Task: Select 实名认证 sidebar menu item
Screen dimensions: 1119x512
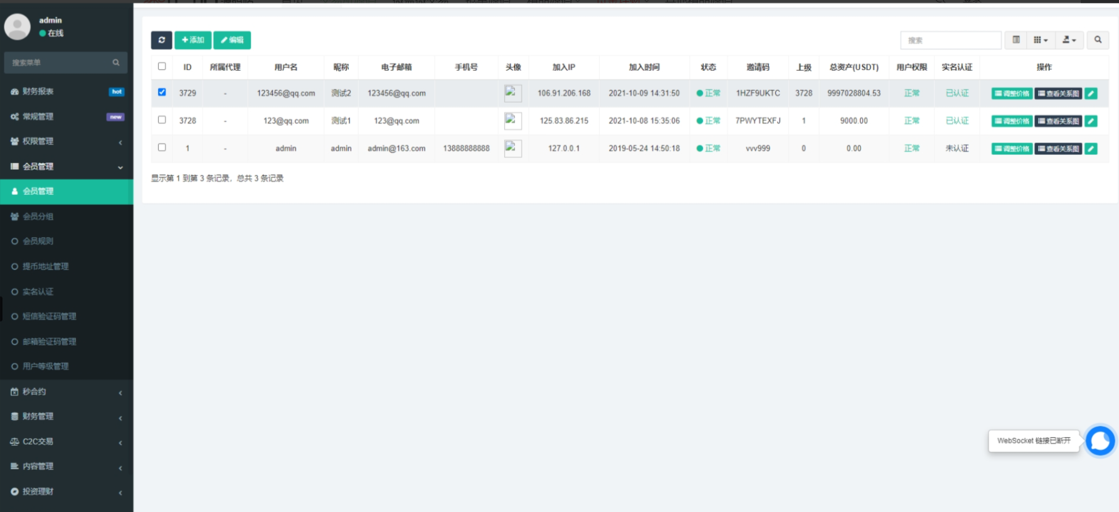Action: pyautogui.click(x=38, y=291)
